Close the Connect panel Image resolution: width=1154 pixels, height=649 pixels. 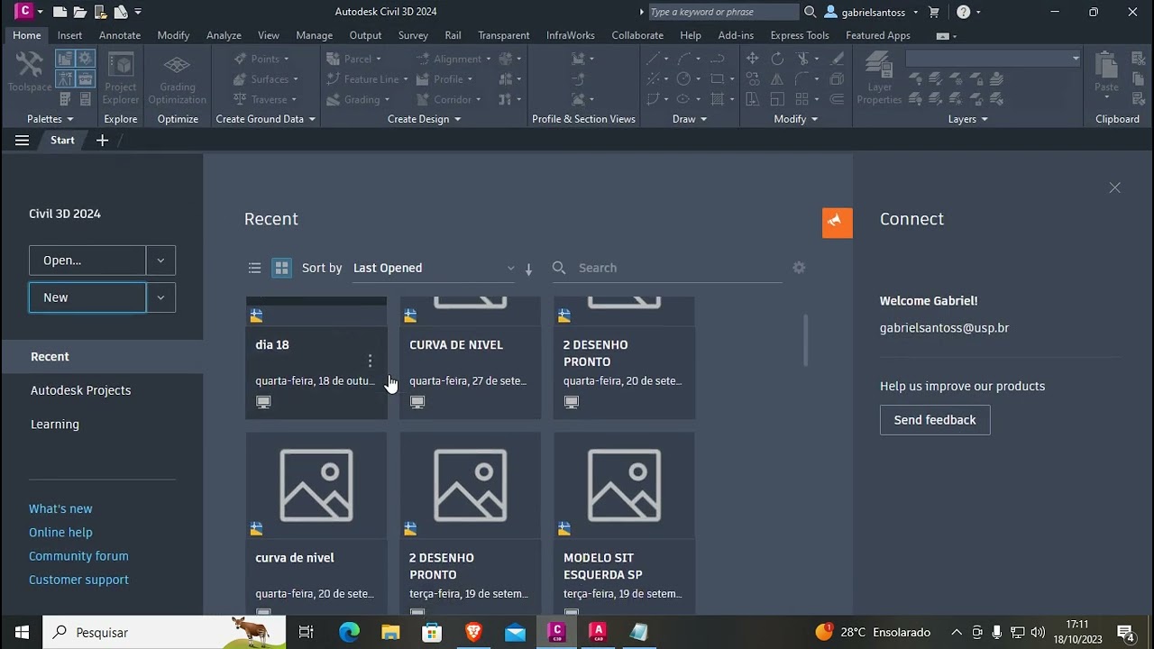click(1115, 187)
